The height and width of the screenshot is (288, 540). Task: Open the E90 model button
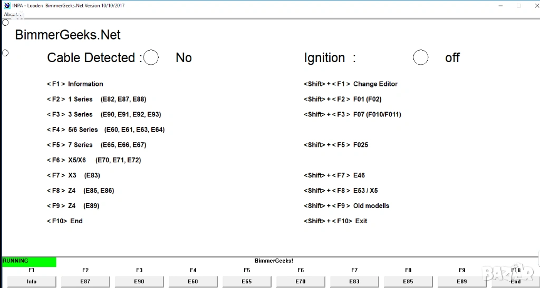coord(139,282)
